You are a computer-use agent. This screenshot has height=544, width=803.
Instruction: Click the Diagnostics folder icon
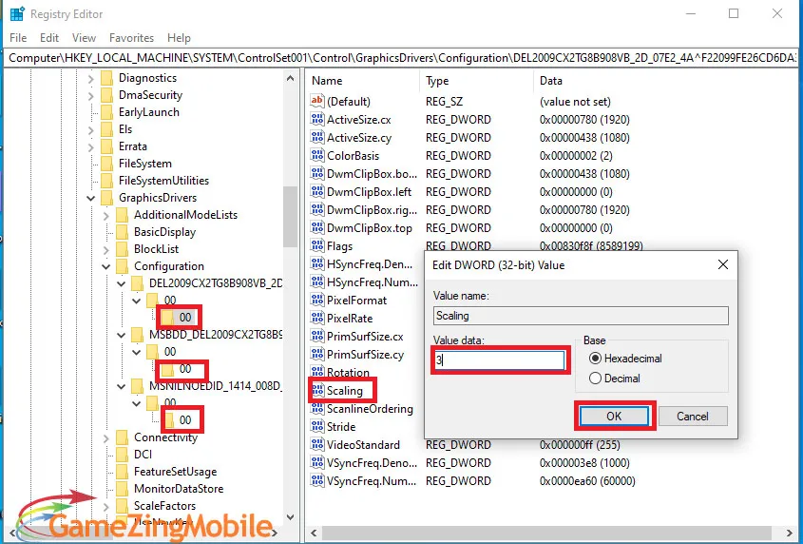(106, 78)
